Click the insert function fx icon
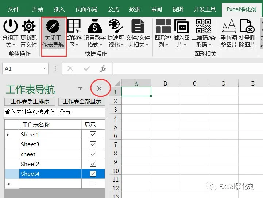This screenshot has width=263, height=198. (103, 68)
